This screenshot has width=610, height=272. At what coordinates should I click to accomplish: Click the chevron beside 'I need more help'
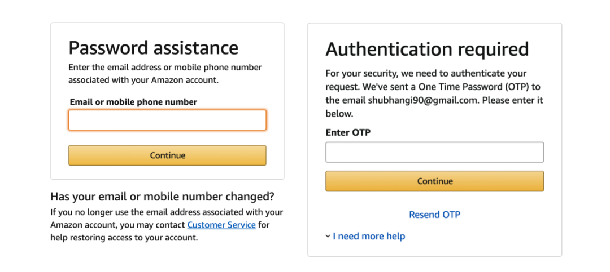(328, 236)
